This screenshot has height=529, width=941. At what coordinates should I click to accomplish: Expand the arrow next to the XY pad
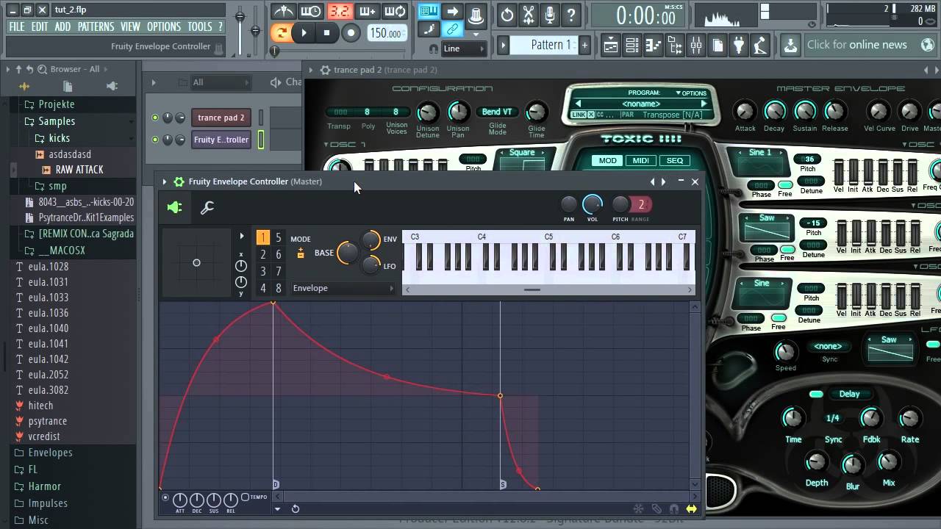(241, 237)
